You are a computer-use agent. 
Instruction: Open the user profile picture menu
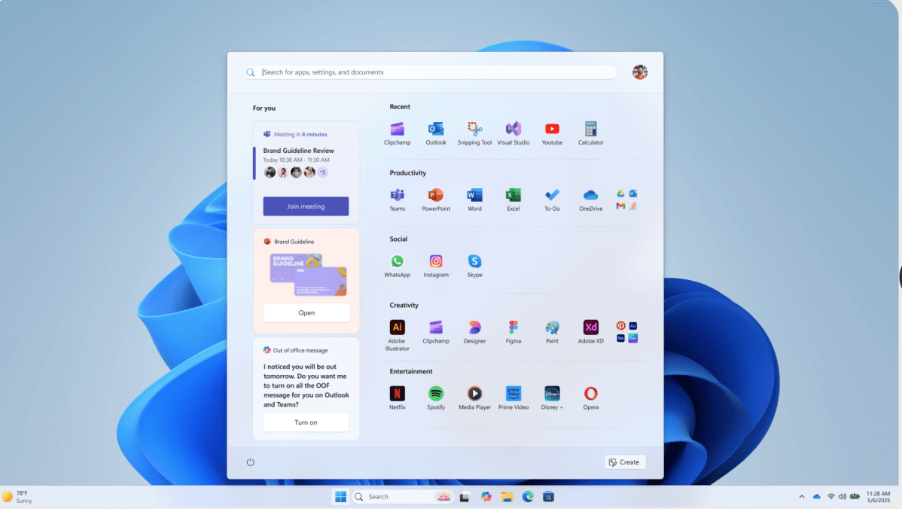pyautogui.click(x=640, y=72)
